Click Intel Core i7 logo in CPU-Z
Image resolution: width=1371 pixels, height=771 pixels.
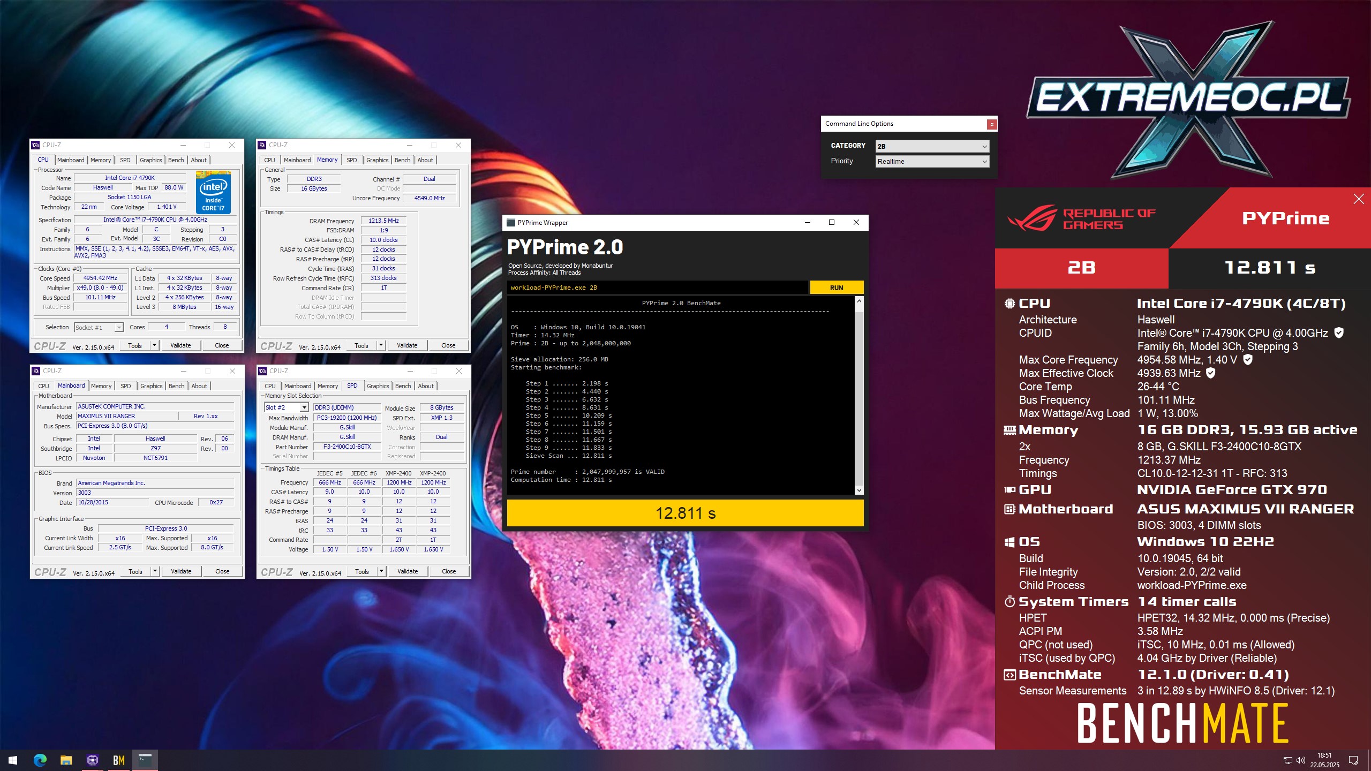pos(213,192)
